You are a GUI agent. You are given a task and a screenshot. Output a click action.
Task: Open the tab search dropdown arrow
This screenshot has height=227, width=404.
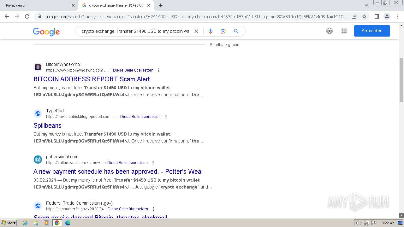click(x=366, y=5)
